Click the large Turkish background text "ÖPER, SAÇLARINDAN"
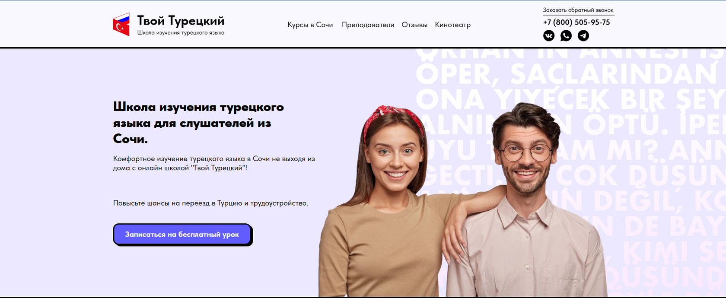726x298 pixels. point(567,74)
